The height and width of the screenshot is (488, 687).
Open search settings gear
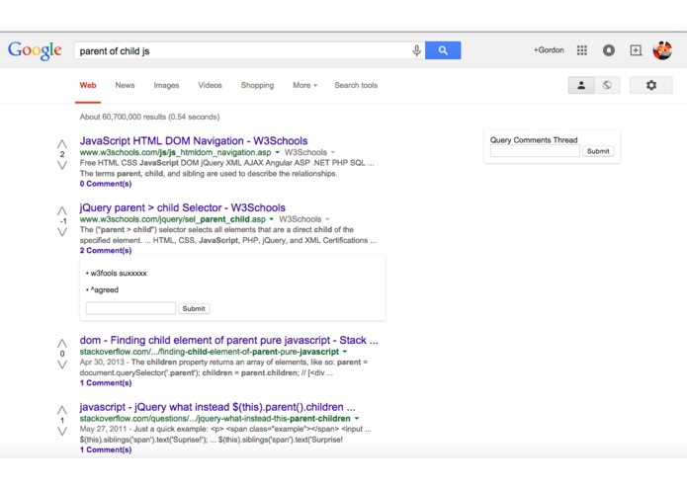[x=651, y=85]
